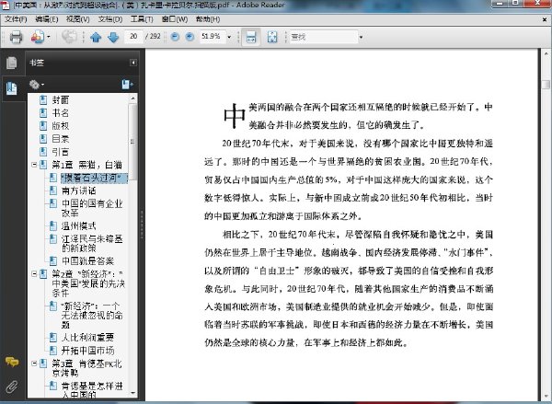Screen dimensions: 552x404
Task: Open the Bookmarks panel icon
Action: pyautogui.click(x=12, y=88)
